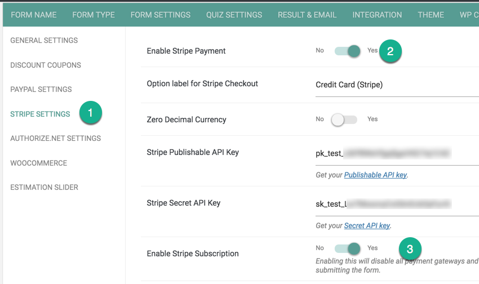
Task: Select the Result & Email tab
Action: (x=307, y=15)
